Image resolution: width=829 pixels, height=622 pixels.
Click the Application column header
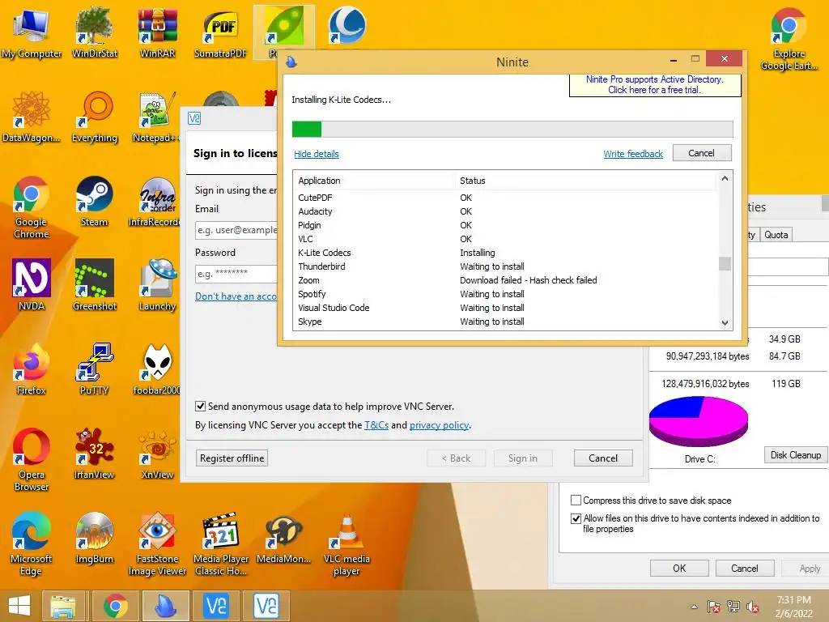coord(375,181)
